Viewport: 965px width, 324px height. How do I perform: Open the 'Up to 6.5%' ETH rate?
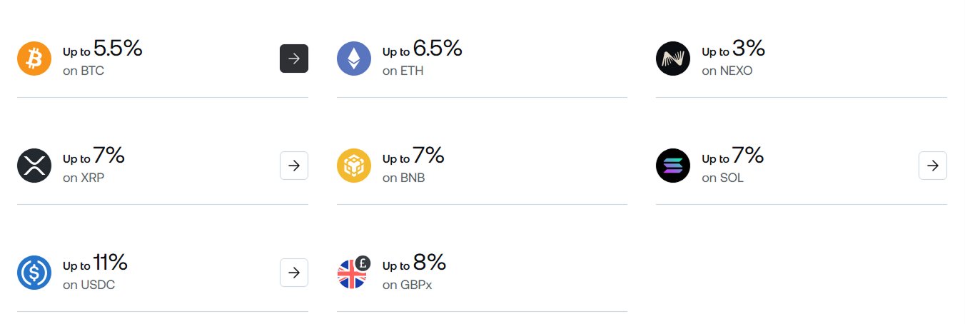tap(422, 50)
